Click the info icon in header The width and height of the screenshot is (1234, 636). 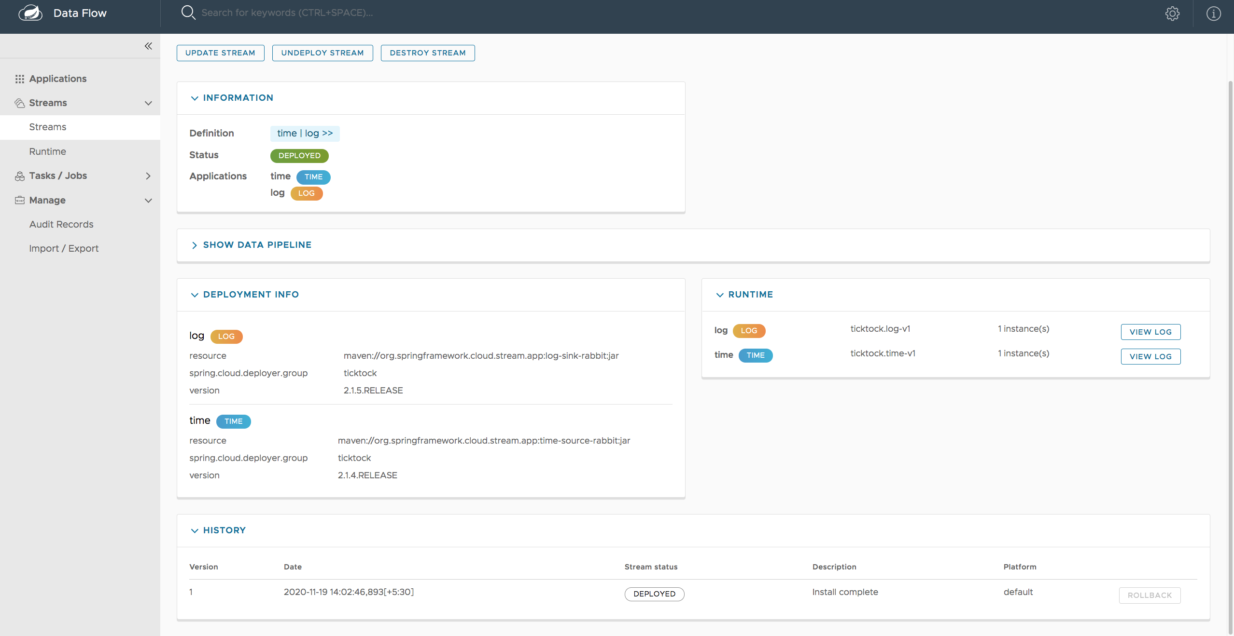[x=1213, y=14]
